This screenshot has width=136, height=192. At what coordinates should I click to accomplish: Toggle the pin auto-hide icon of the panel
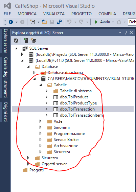(x=126, y=32)
